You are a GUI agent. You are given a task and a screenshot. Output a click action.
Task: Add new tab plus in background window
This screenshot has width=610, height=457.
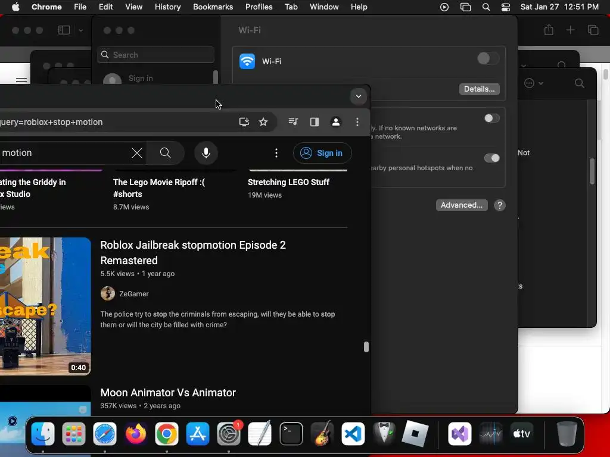(x=570, y=30)
